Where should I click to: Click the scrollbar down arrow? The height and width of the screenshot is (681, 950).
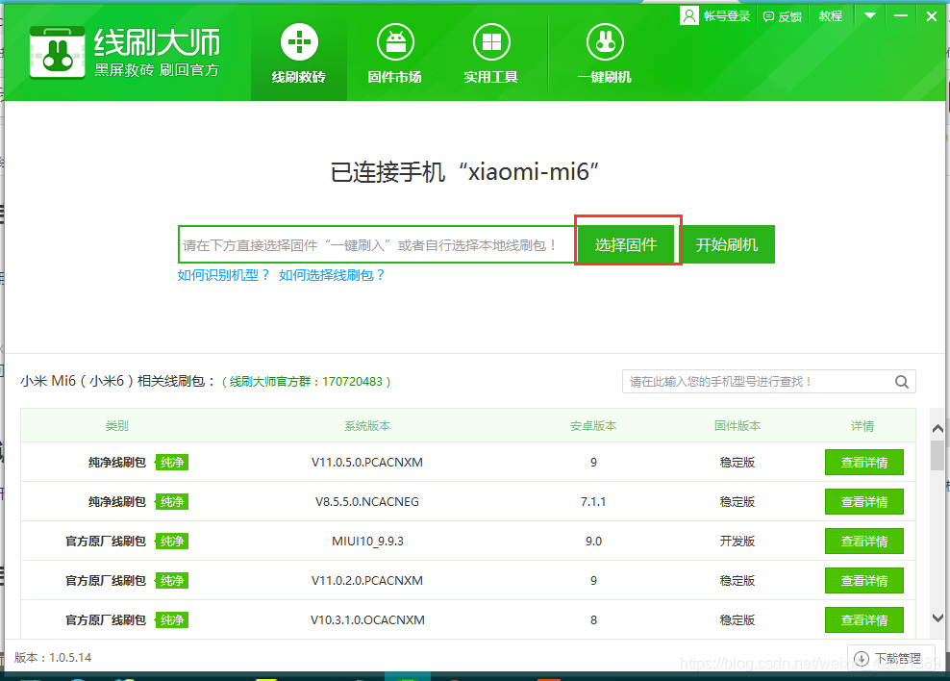point(937,618)
